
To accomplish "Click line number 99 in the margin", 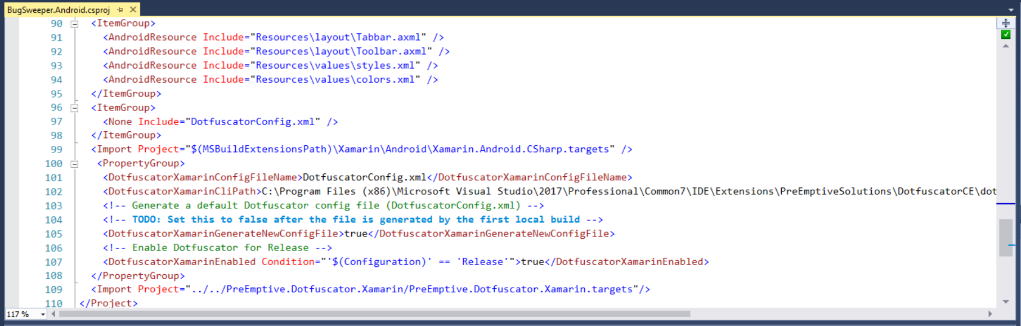I will pyautogui.click(x=56, y=150).
